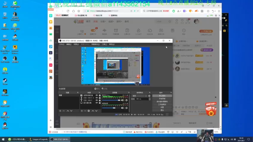The image size is (253, 142).
Task: Mute the desktop audio speaker icon in OBS mixer
Action: (x=123, y=108)
